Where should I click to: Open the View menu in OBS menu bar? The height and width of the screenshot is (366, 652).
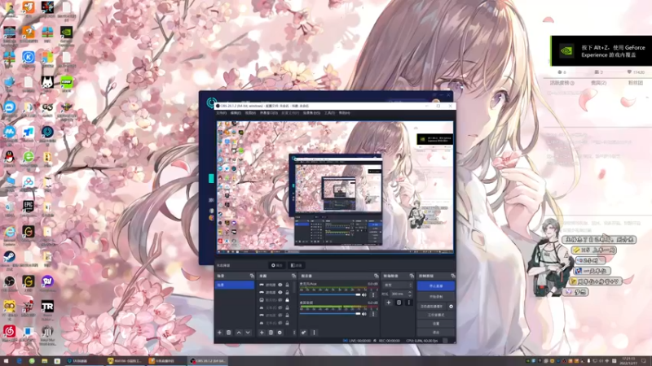click(250, 113)
